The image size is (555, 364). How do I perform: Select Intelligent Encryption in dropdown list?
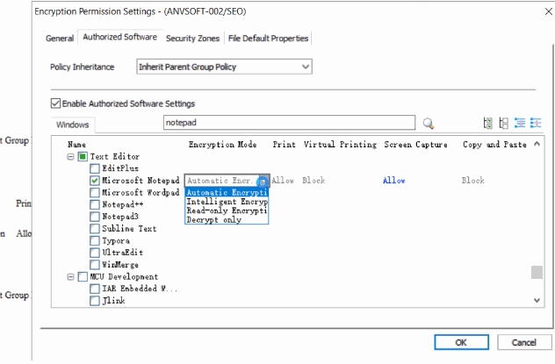[x=227, y=202]
